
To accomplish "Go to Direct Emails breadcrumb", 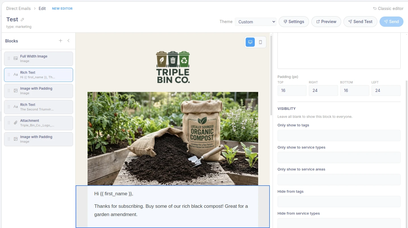I will pos(18,9).
